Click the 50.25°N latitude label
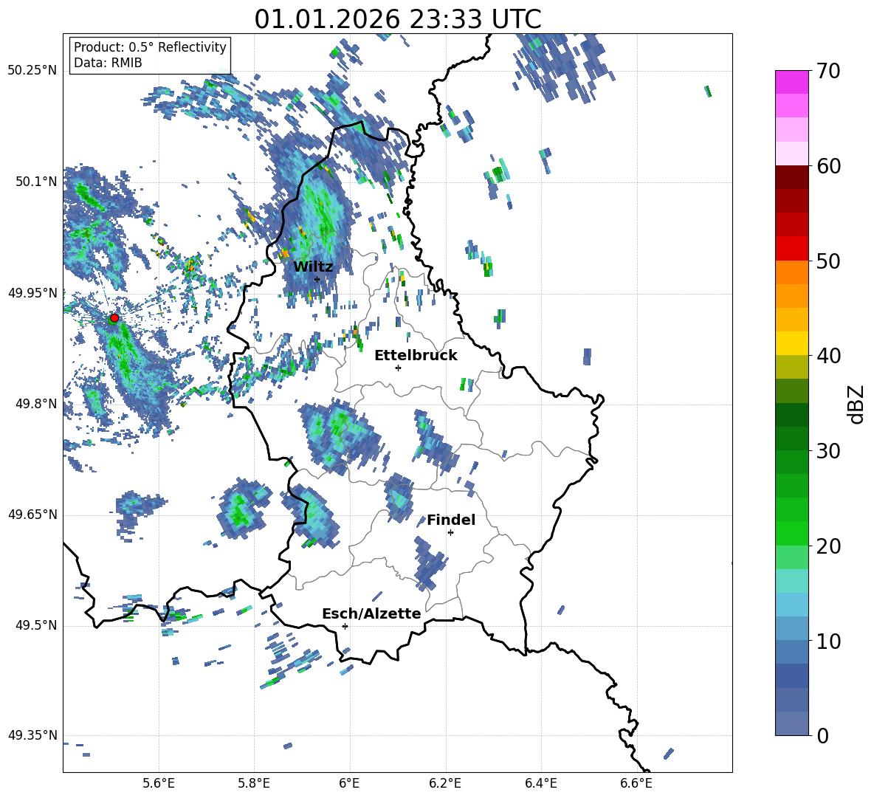This screenshot has width=874, height=798. click(x=32, y=72)
